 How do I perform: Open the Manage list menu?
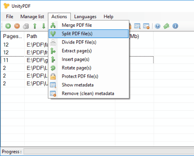(32, 16)
